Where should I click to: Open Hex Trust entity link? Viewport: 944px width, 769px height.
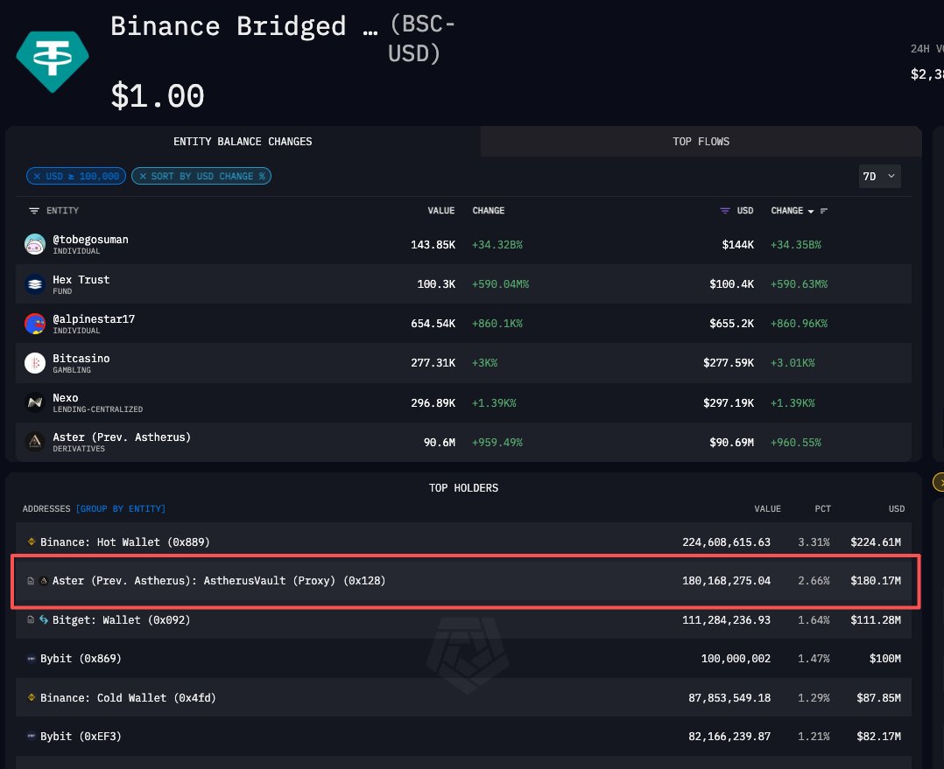pyautogui.click(x=81, y=280)
